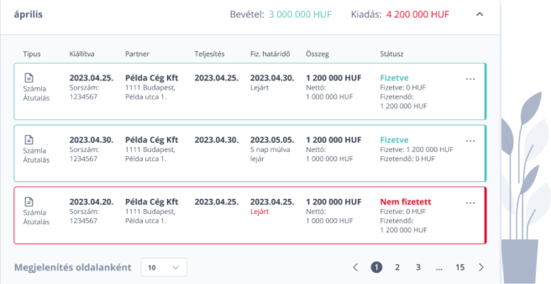Viewport: 551px width, 284px height.
Task: Click the red Lejárt deadline text
Action: click(259, 212)
